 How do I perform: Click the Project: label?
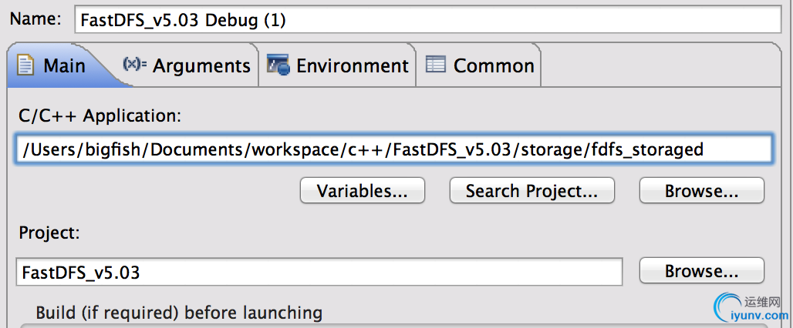coord(49,233)
